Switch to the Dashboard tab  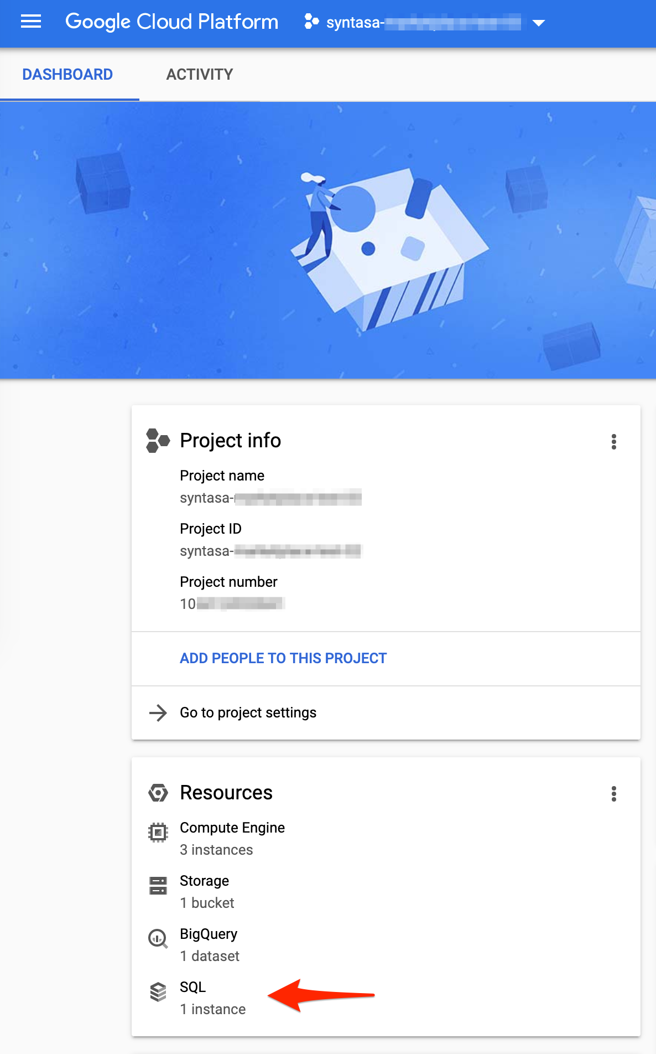tap(67, 74)
